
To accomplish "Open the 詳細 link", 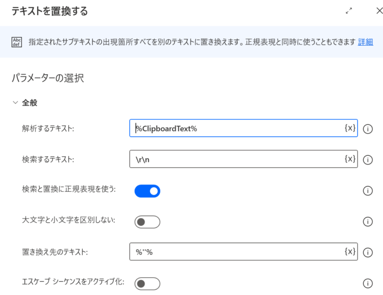I will pyautogui.click(x=365, y=42).
